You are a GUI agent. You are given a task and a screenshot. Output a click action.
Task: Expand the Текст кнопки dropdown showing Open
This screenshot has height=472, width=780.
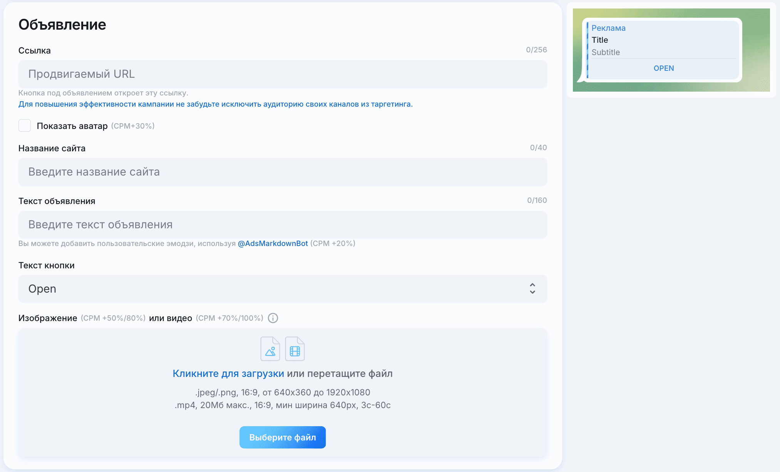click(283, 289)
